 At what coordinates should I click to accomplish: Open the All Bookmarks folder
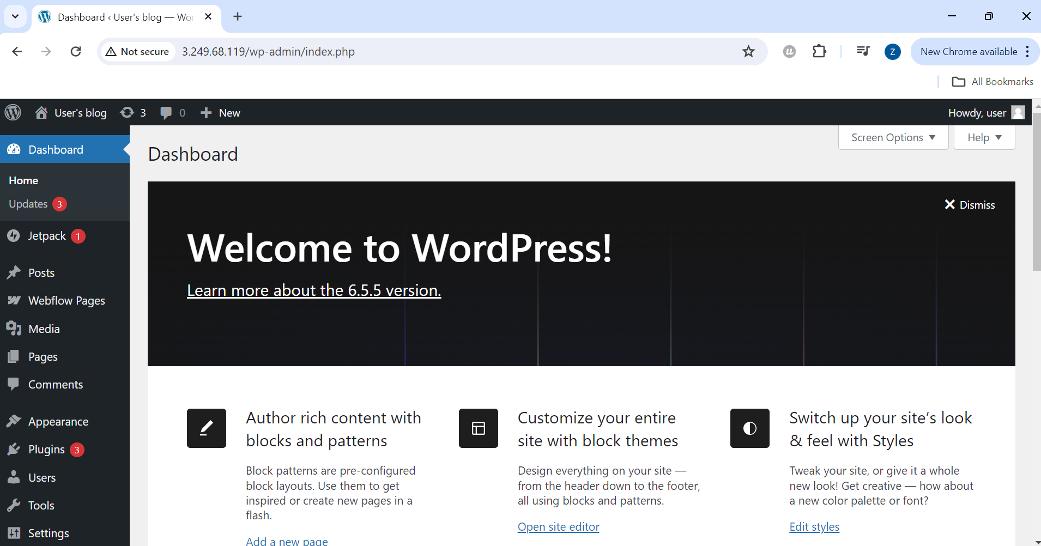pyautogui.click(x=992, y=82)
